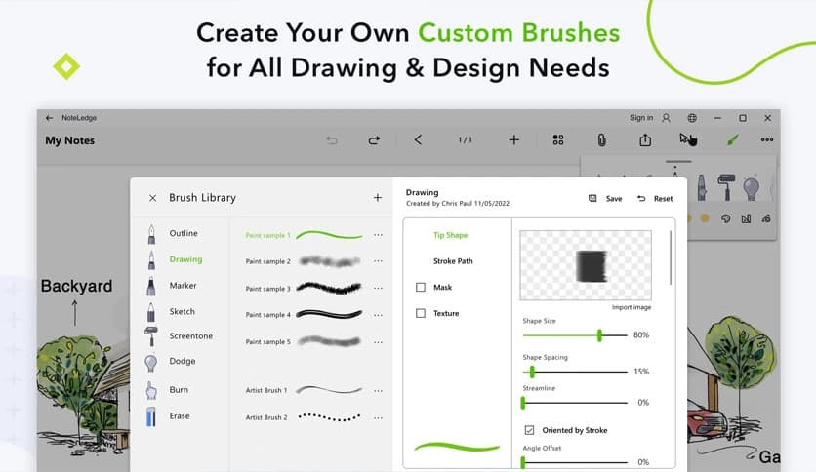Switch to the Stroke Path tab
816x472 pixels.
coord(452,261)
